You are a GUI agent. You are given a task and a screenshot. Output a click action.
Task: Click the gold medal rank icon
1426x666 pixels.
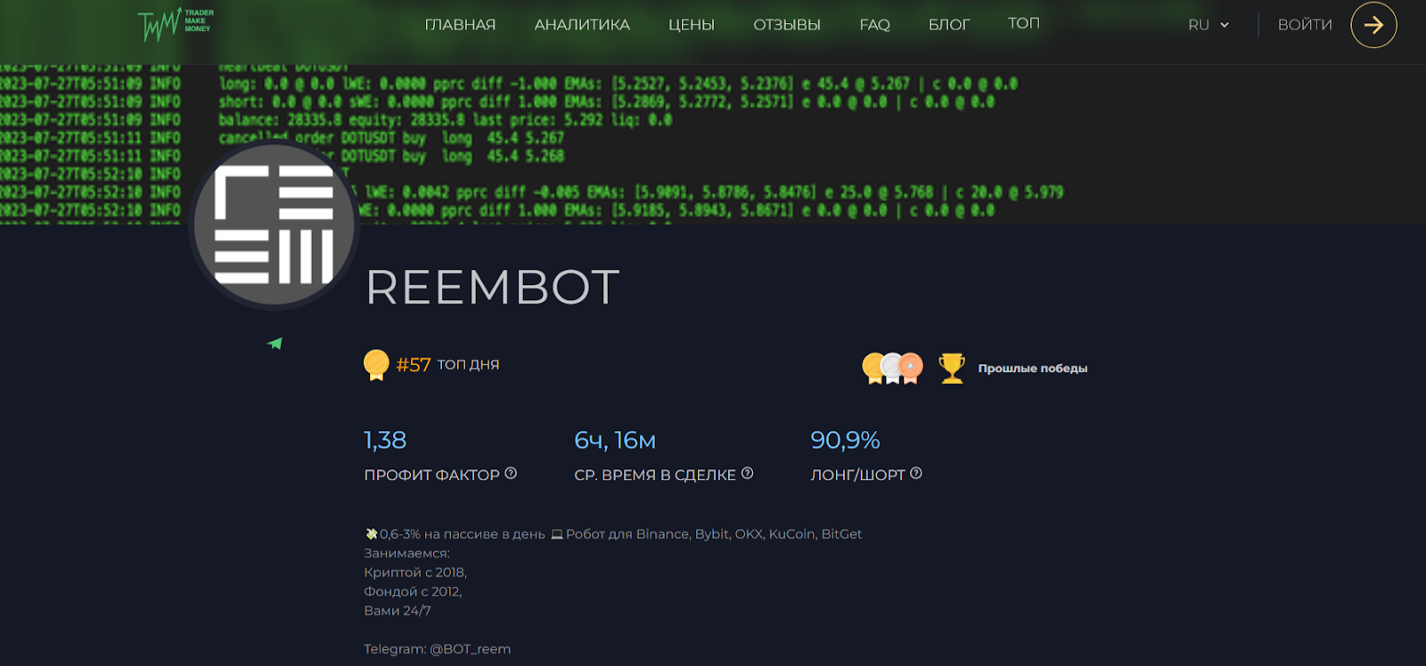click(376, 365)
